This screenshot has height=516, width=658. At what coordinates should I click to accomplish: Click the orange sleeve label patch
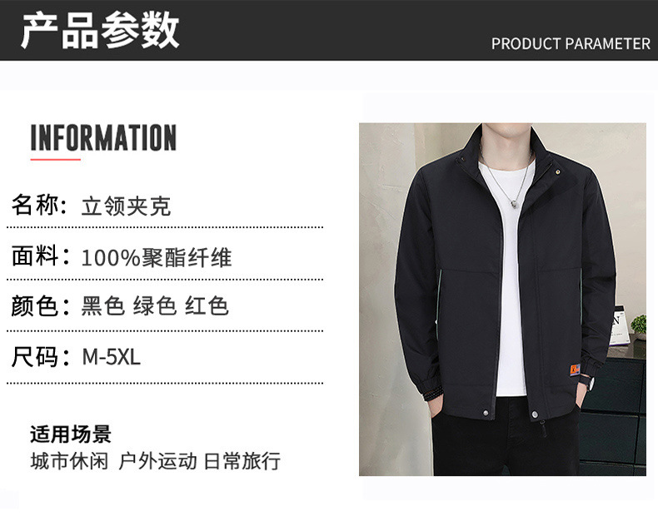575,370
